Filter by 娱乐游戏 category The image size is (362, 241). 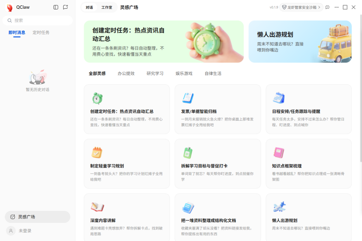(x=184, y=73)
